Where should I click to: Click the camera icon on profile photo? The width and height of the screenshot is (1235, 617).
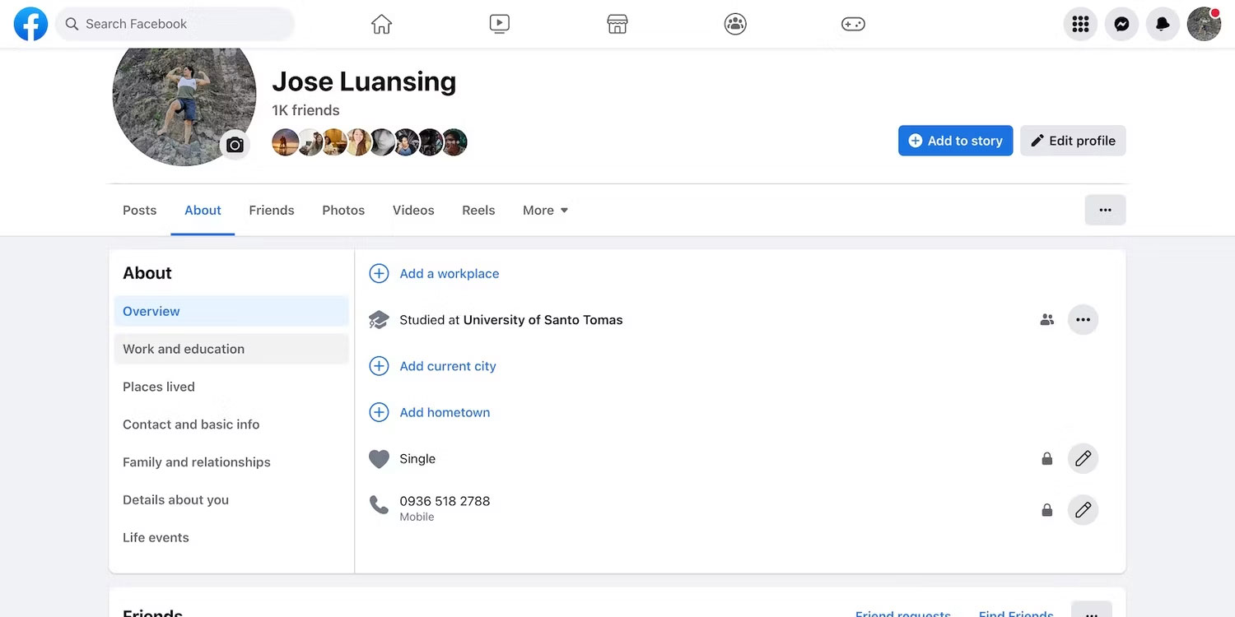(x=235, y=146)
